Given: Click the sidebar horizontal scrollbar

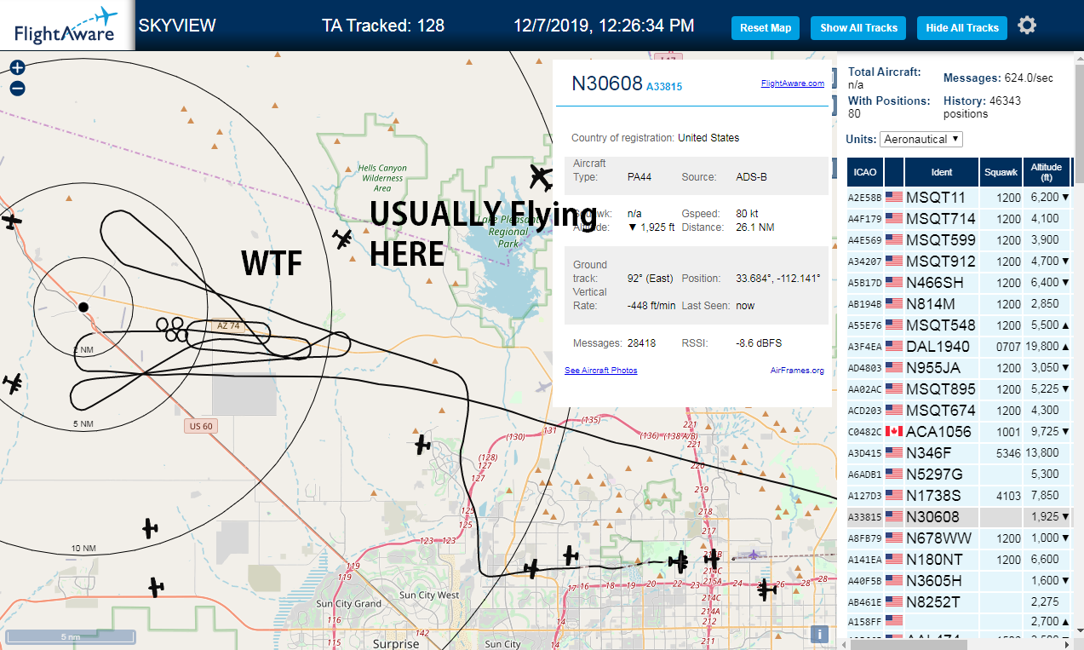Looking at the screenshot, I should tap(909, 643).
